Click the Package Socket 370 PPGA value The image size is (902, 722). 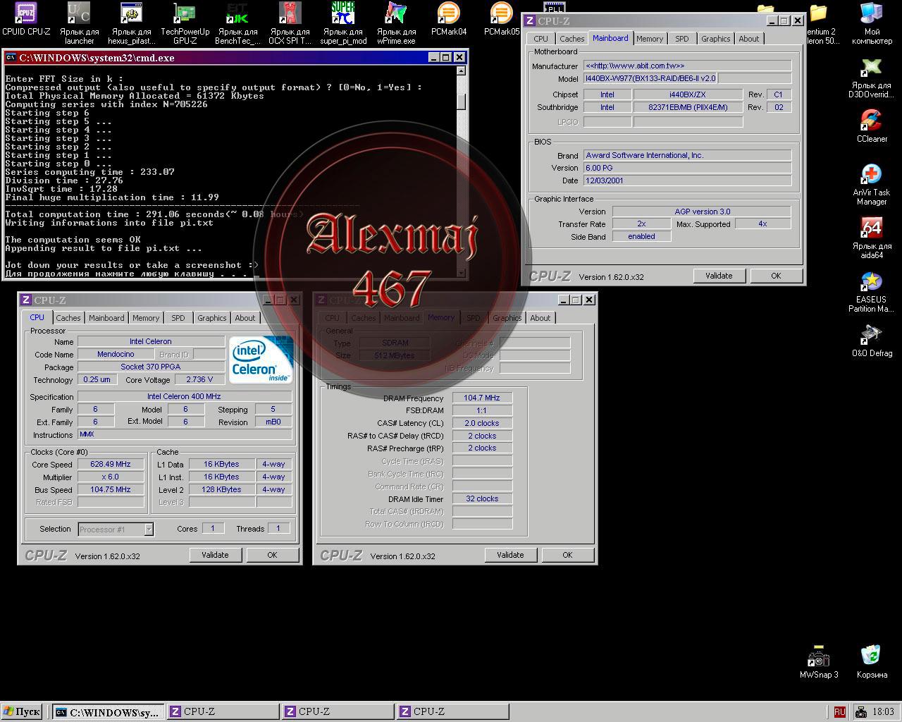tap(151, 367)
